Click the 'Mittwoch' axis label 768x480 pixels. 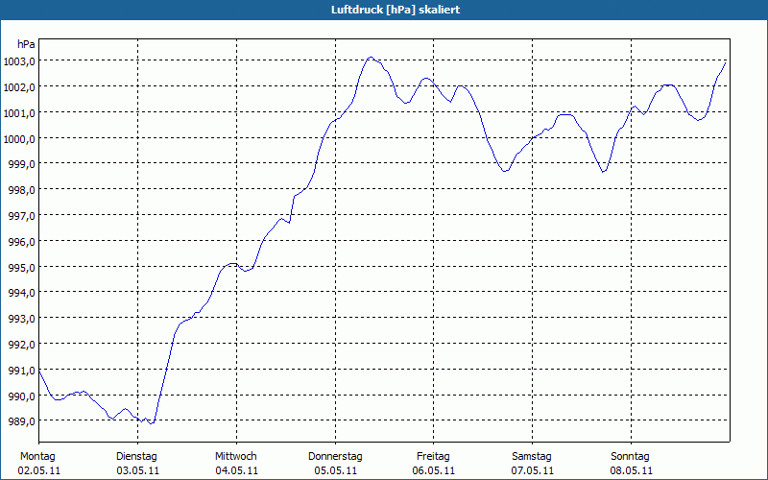tap(235, 456)
